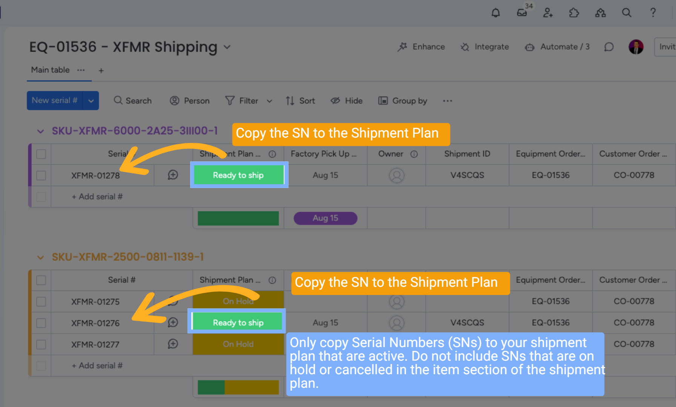The width and height of the screenshot is (676, 407).
Task: Click the invite members icon
Action: coord(548,13)
